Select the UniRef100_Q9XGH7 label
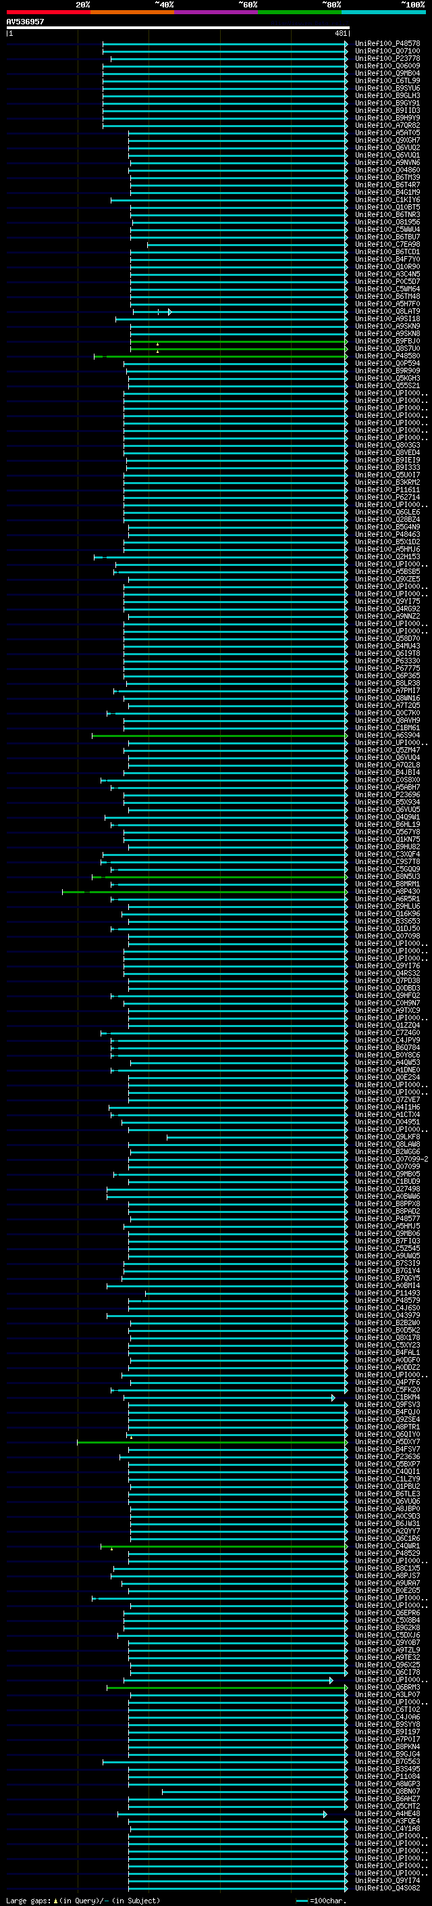 point(387,141)
